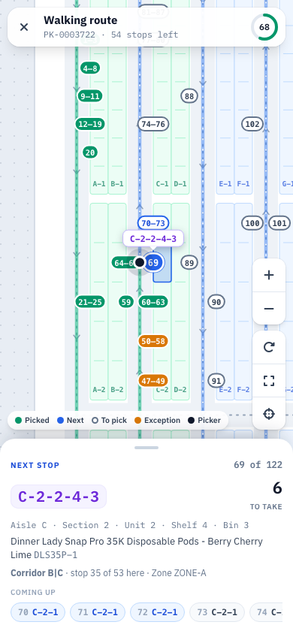Close the Walking route panel

coord(24,27)
